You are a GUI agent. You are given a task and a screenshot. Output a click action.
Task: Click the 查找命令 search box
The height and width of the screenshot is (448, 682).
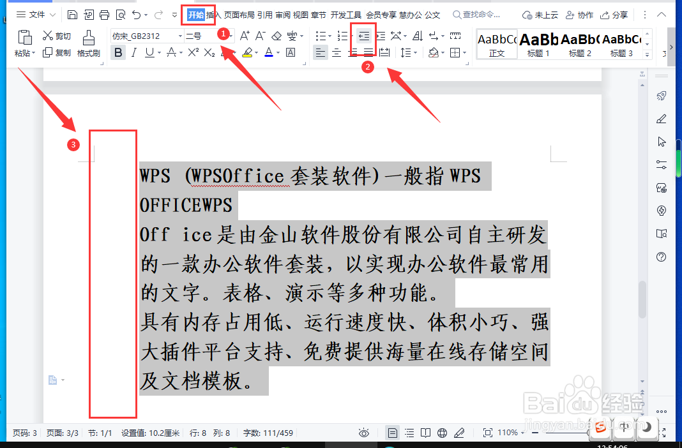[x=477, y=15]
